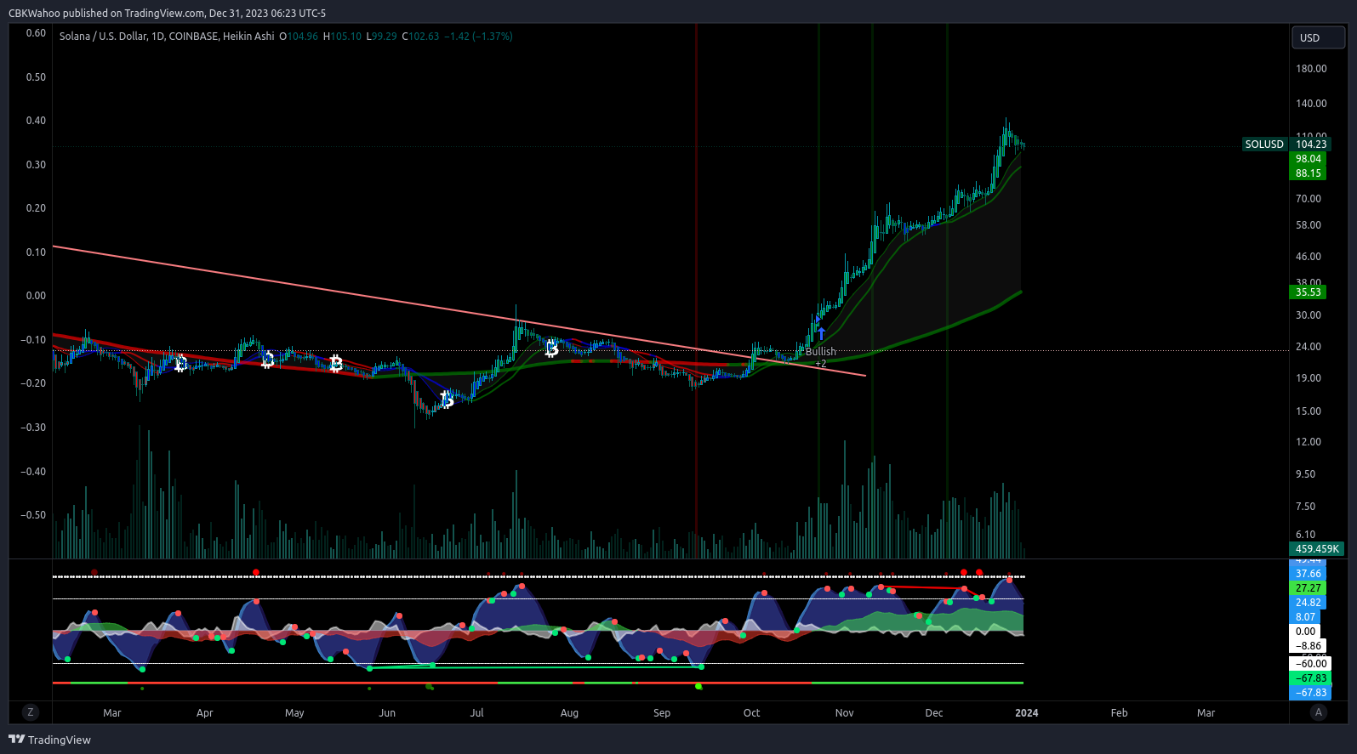This screenshot has width=1357, height=754.
Task: Click the SOLUSD symbol label
Action: tap(1264, 145)
